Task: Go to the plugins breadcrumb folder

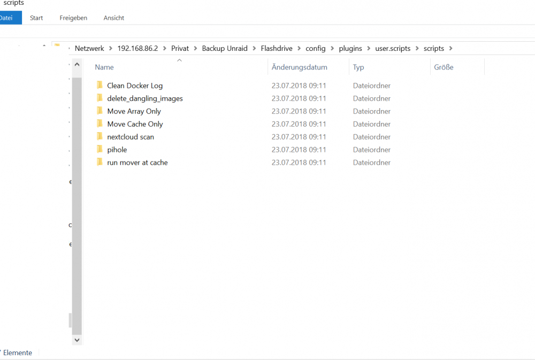Action: 350,49
